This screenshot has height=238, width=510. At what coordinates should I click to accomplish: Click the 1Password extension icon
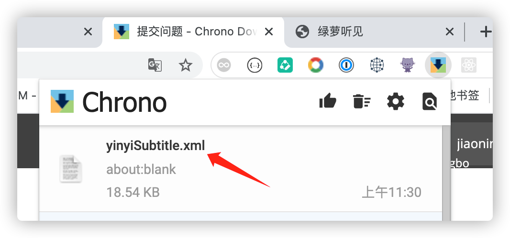coord(346,65)
